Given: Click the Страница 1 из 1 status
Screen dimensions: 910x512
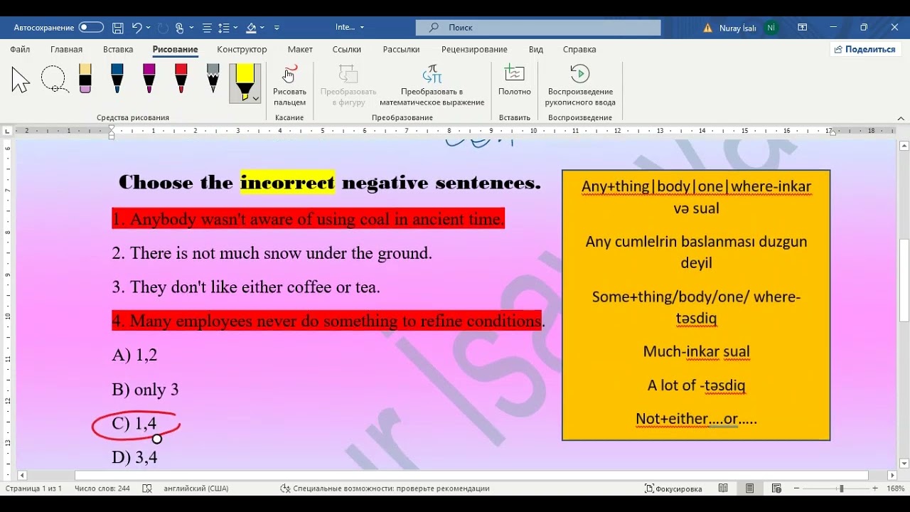Looking at the screenshot, I should (x=33, y=489).
